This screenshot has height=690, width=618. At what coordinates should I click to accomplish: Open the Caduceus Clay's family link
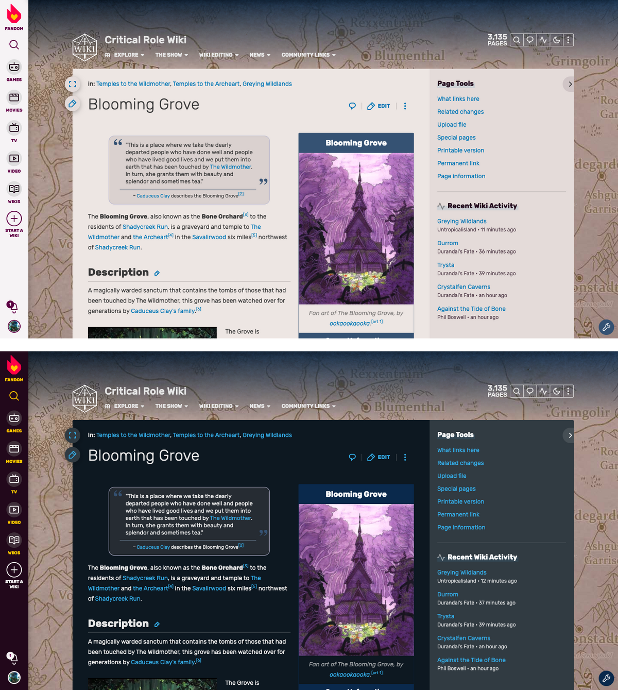pyautogui.click(x=163, y=311)
